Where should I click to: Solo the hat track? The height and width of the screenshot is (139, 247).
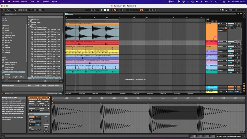click(236, 46)
